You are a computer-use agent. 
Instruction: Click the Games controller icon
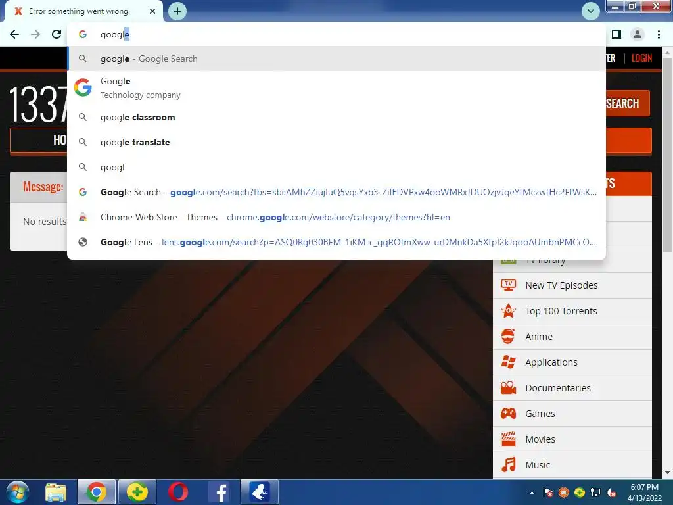pos(508,414)
